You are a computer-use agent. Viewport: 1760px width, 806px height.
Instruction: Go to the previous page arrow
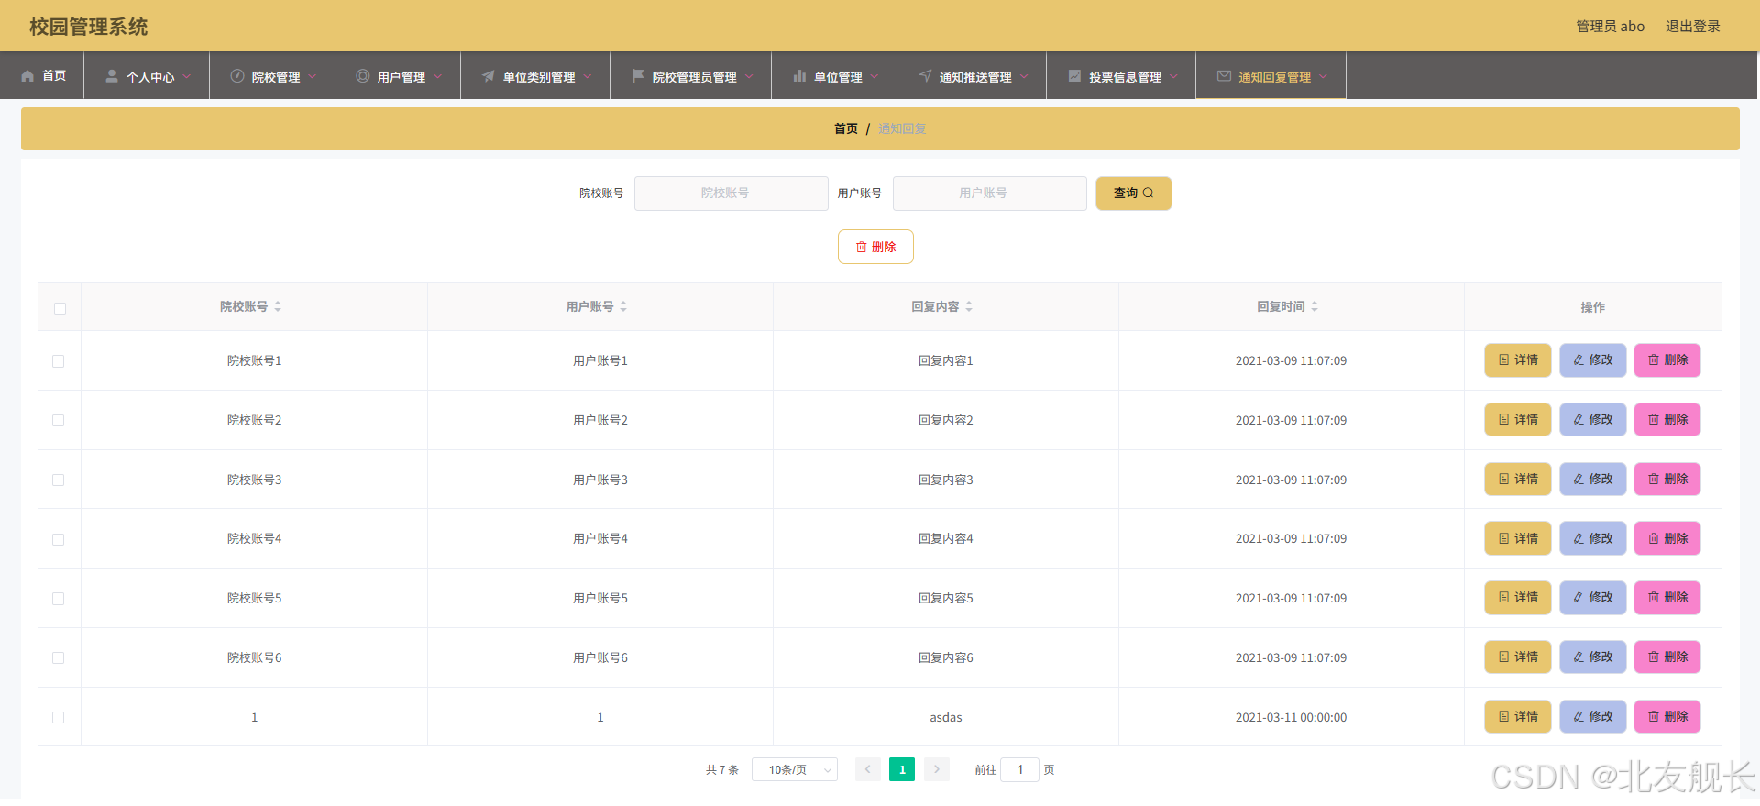tap(868, 769)
